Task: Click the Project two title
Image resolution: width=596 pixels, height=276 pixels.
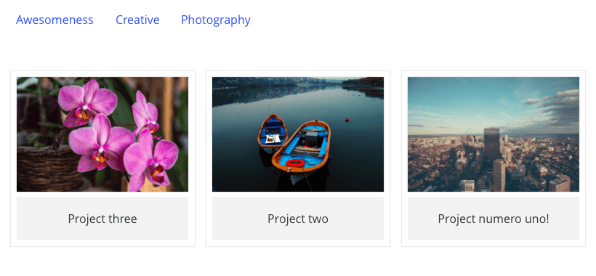Action: 297,219
